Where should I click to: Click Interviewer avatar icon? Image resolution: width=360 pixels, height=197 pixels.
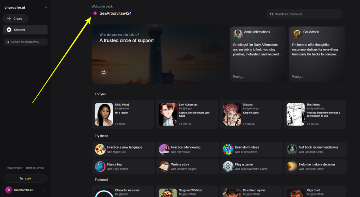point(164,149)
